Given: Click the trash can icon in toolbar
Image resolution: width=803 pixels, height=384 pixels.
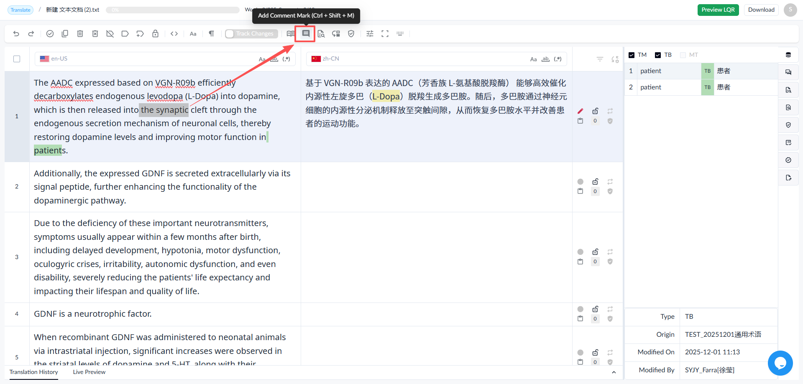Looking at the screenshot, I should click(80, 34).
